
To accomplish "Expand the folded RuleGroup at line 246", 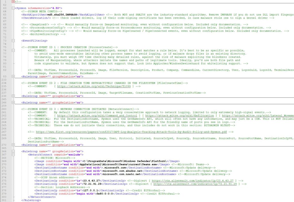I will point(13,102).
